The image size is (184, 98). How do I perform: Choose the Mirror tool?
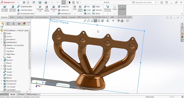point(96,13)
